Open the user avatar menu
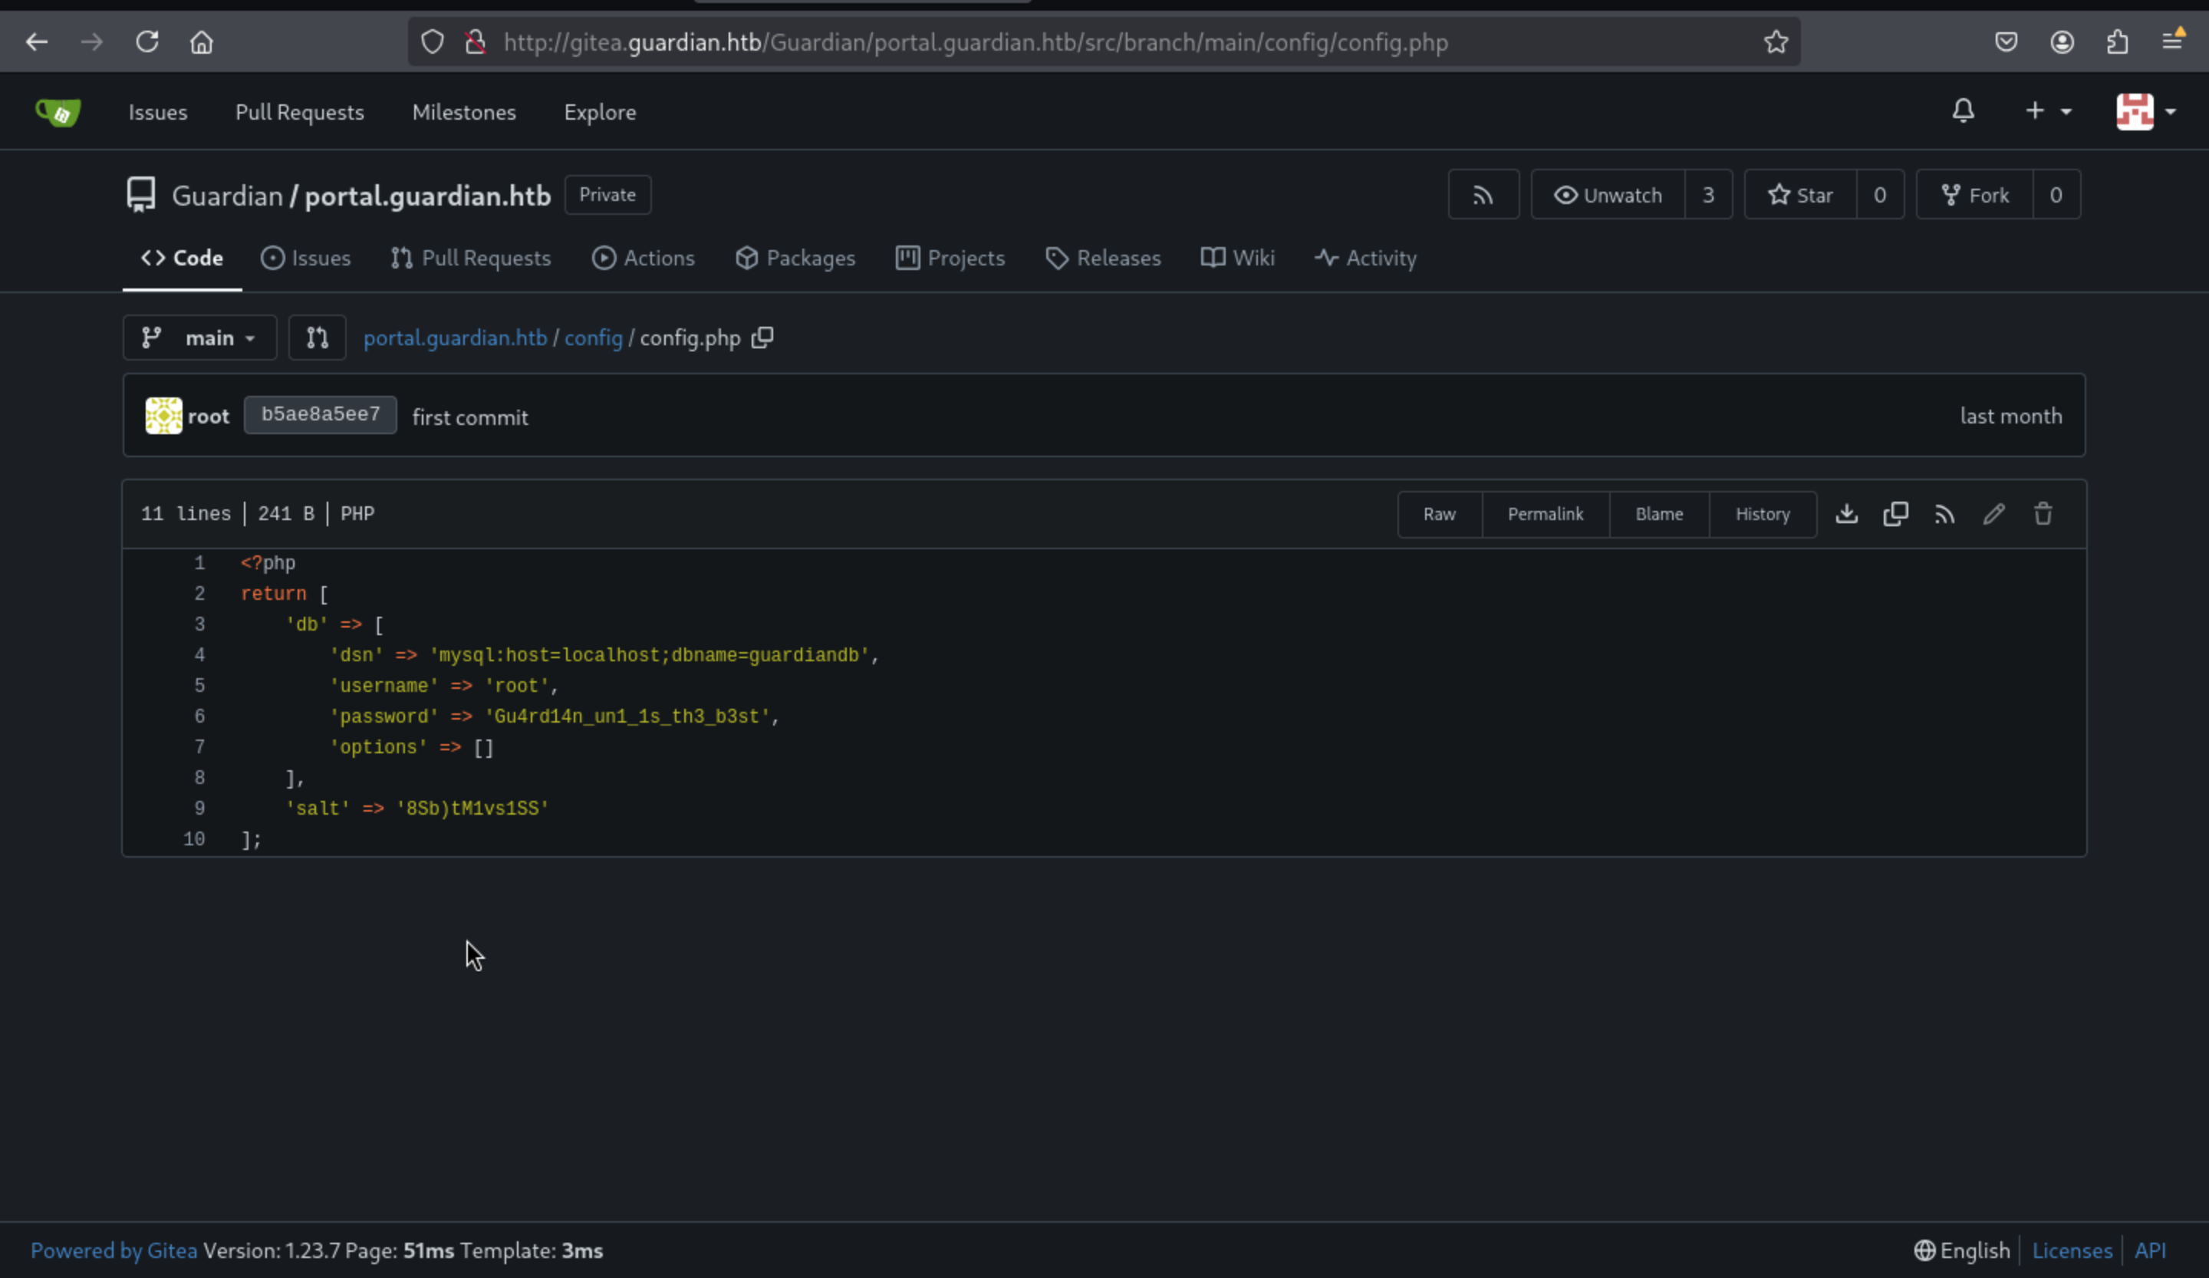This screenshot has width=2209, height=1278. (2145, 111)
